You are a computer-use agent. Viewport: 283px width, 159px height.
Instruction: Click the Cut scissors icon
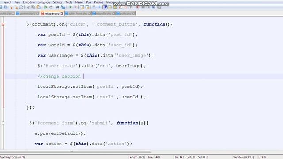tap(28, 7)
